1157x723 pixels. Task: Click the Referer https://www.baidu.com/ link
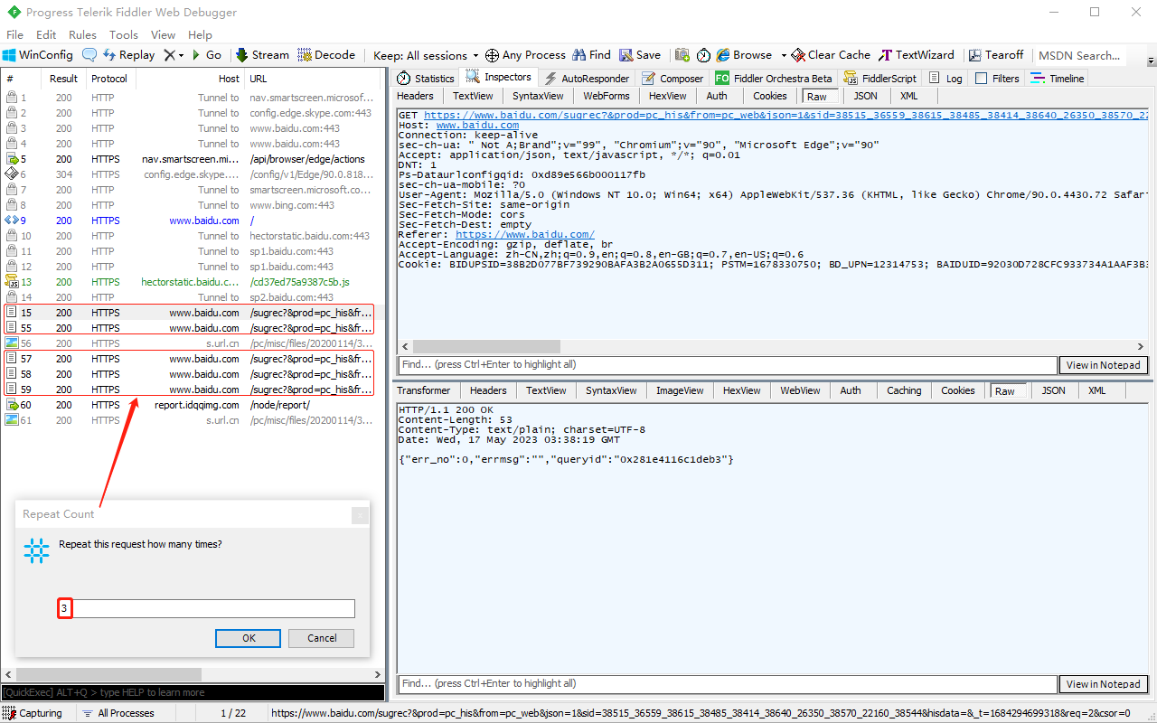[525, 234]
